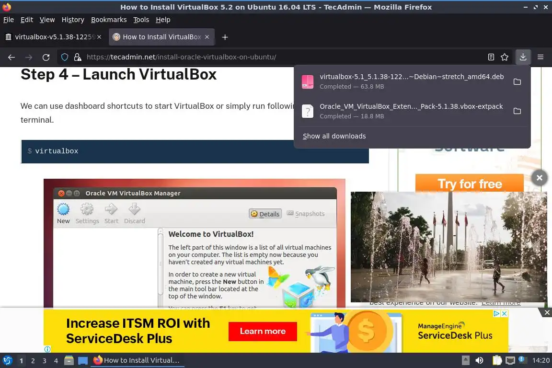Click the Step 4 – Launch VirtualBox heading

pos(119,74)
